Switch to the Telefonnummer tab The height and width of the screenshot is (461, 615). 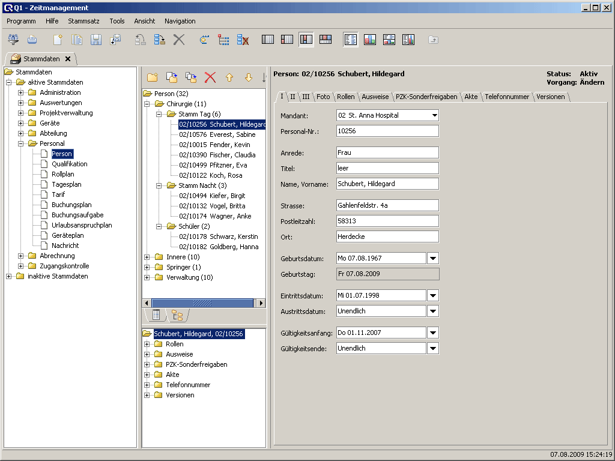[507, 97]
